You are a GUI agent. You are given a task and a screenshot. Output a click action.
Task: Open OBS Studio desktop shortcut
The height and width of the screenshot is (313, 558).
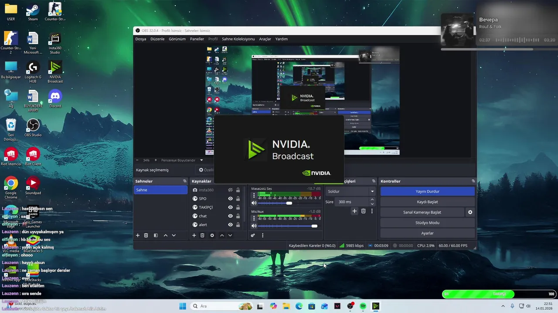coord(33,128)
